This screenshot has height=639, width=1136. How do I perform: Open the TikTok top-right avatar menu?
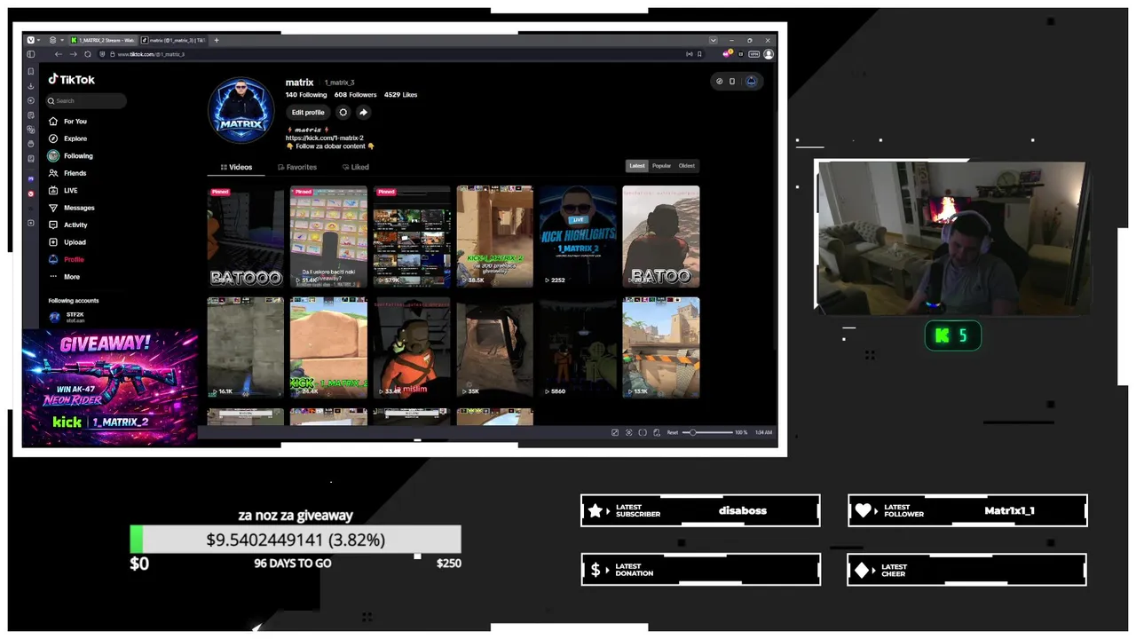point(751,82)
